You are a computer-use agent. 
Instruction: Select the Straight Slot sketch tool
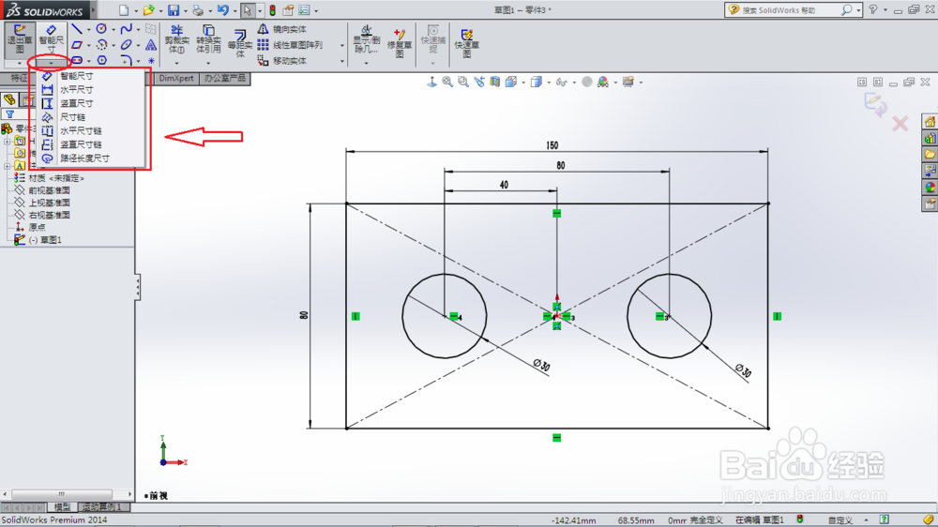pyautogui.click(x=77, y=60)
